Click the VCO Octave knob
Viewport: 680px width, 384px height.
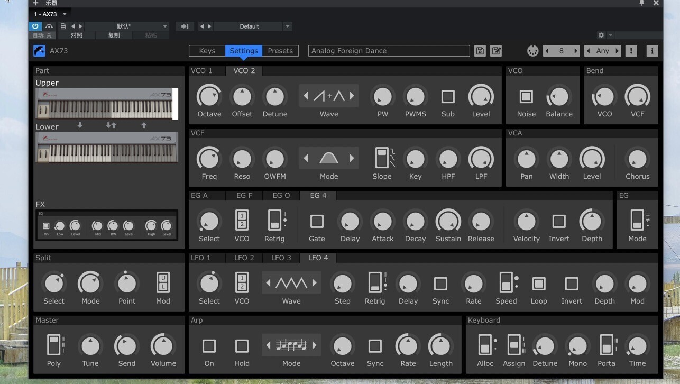click(x=209, y=96)
